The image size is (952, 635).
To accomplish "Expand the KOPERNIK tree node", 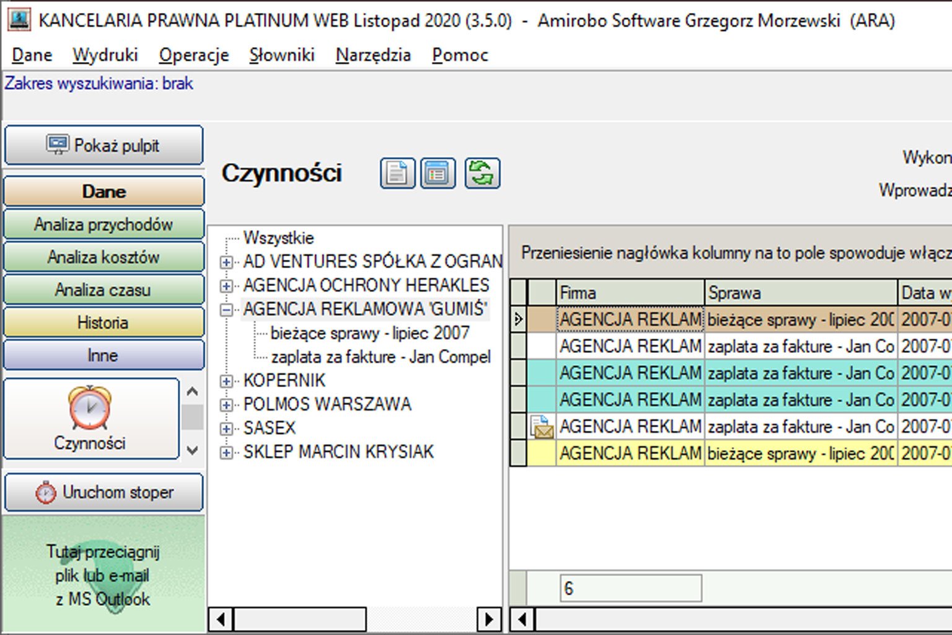I will click(x=227, y=381).
